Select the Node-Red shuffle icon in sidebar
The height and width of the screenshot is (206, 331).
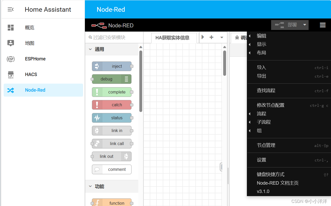click(x=11, y=90)
